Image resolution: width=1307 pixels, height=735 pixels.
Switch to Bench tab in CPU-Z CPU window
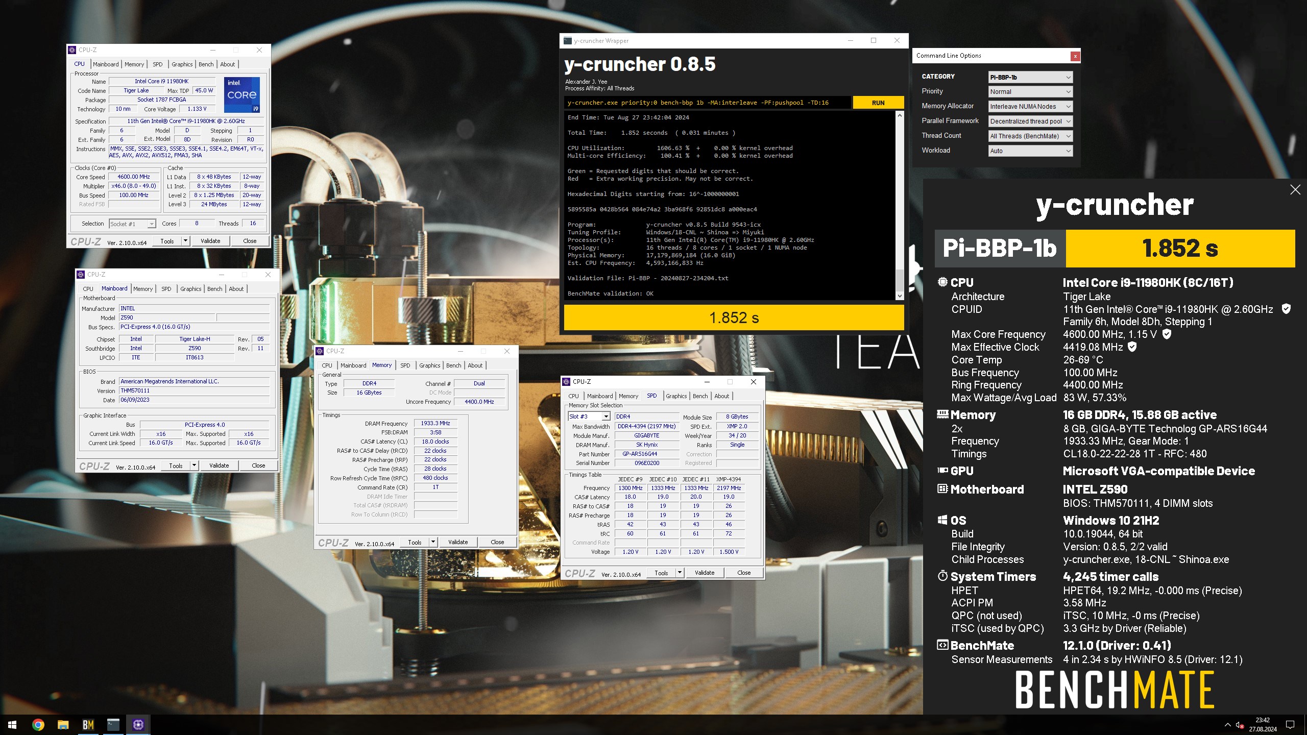[x=206, y=64]
